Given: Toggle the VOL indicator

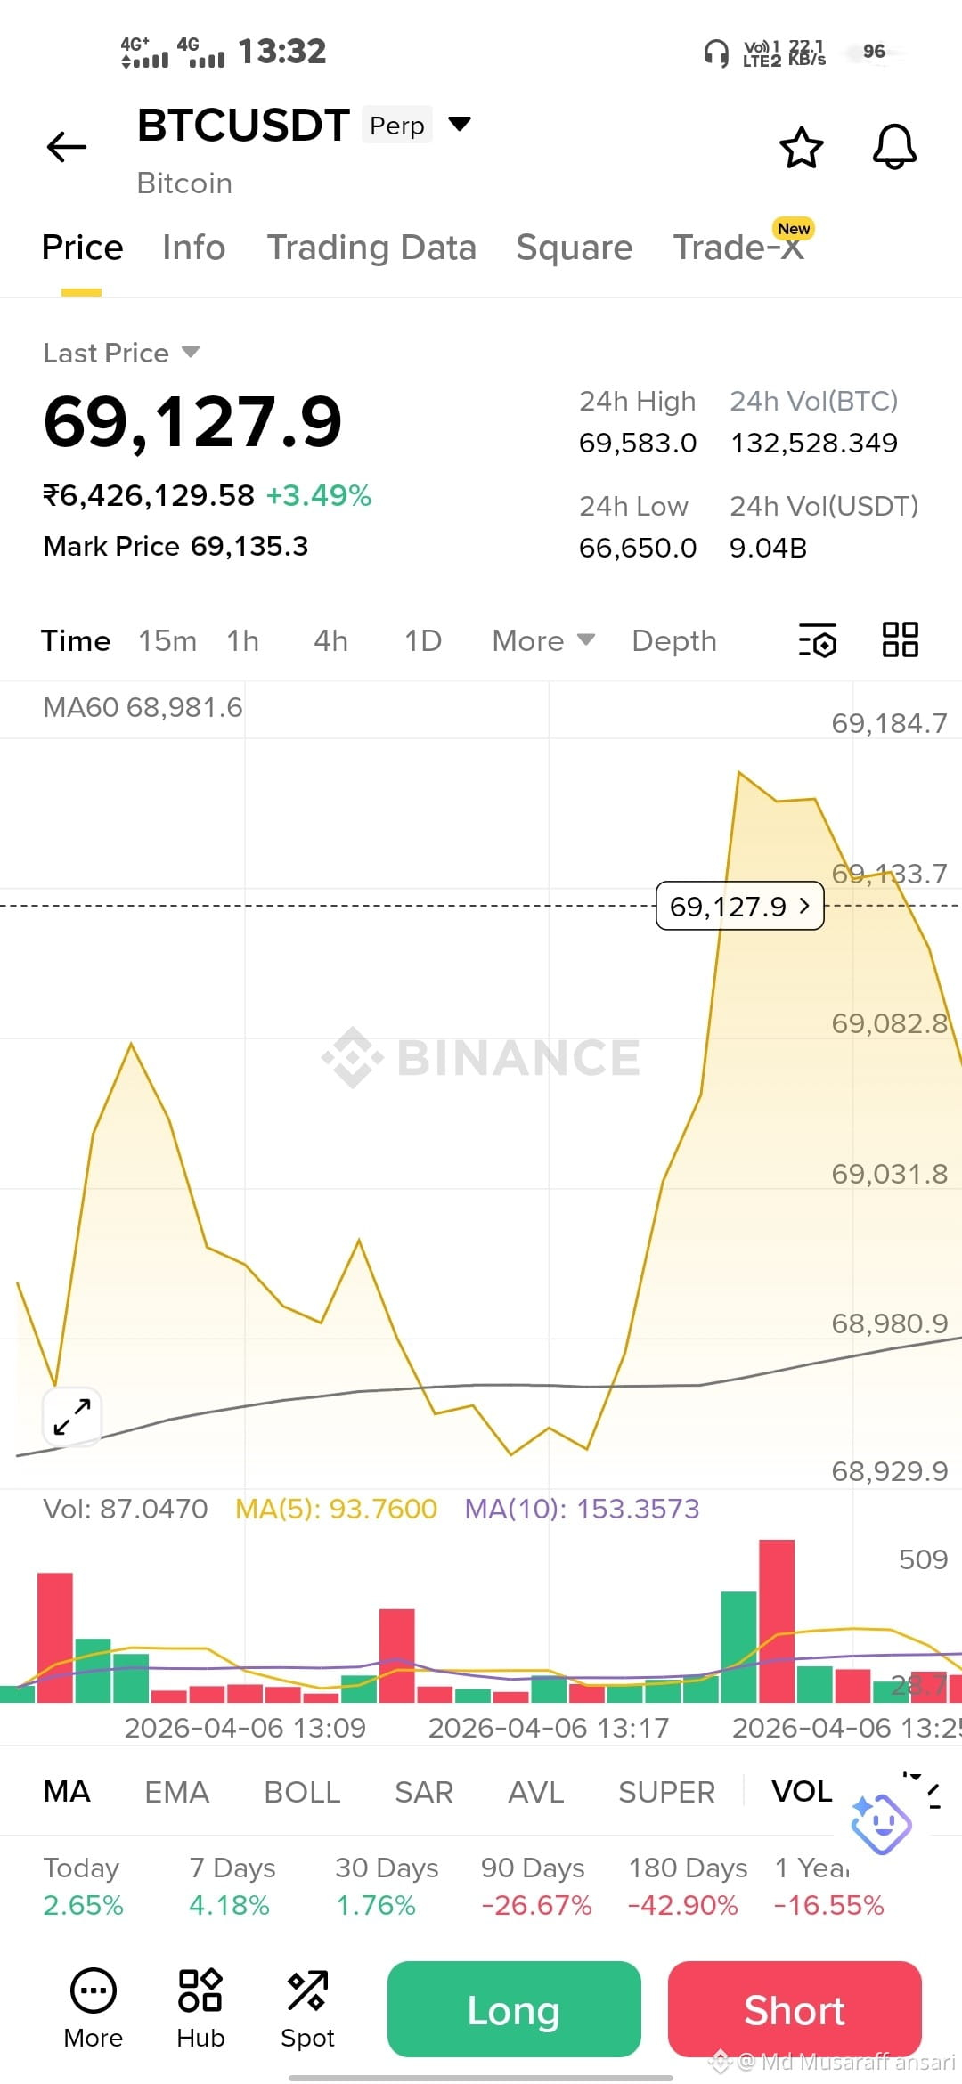Looking at the screenshot, I should [x=802, y=1791].
